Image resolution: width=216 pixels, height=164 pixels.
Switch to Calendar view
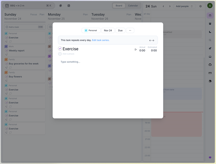133,6
